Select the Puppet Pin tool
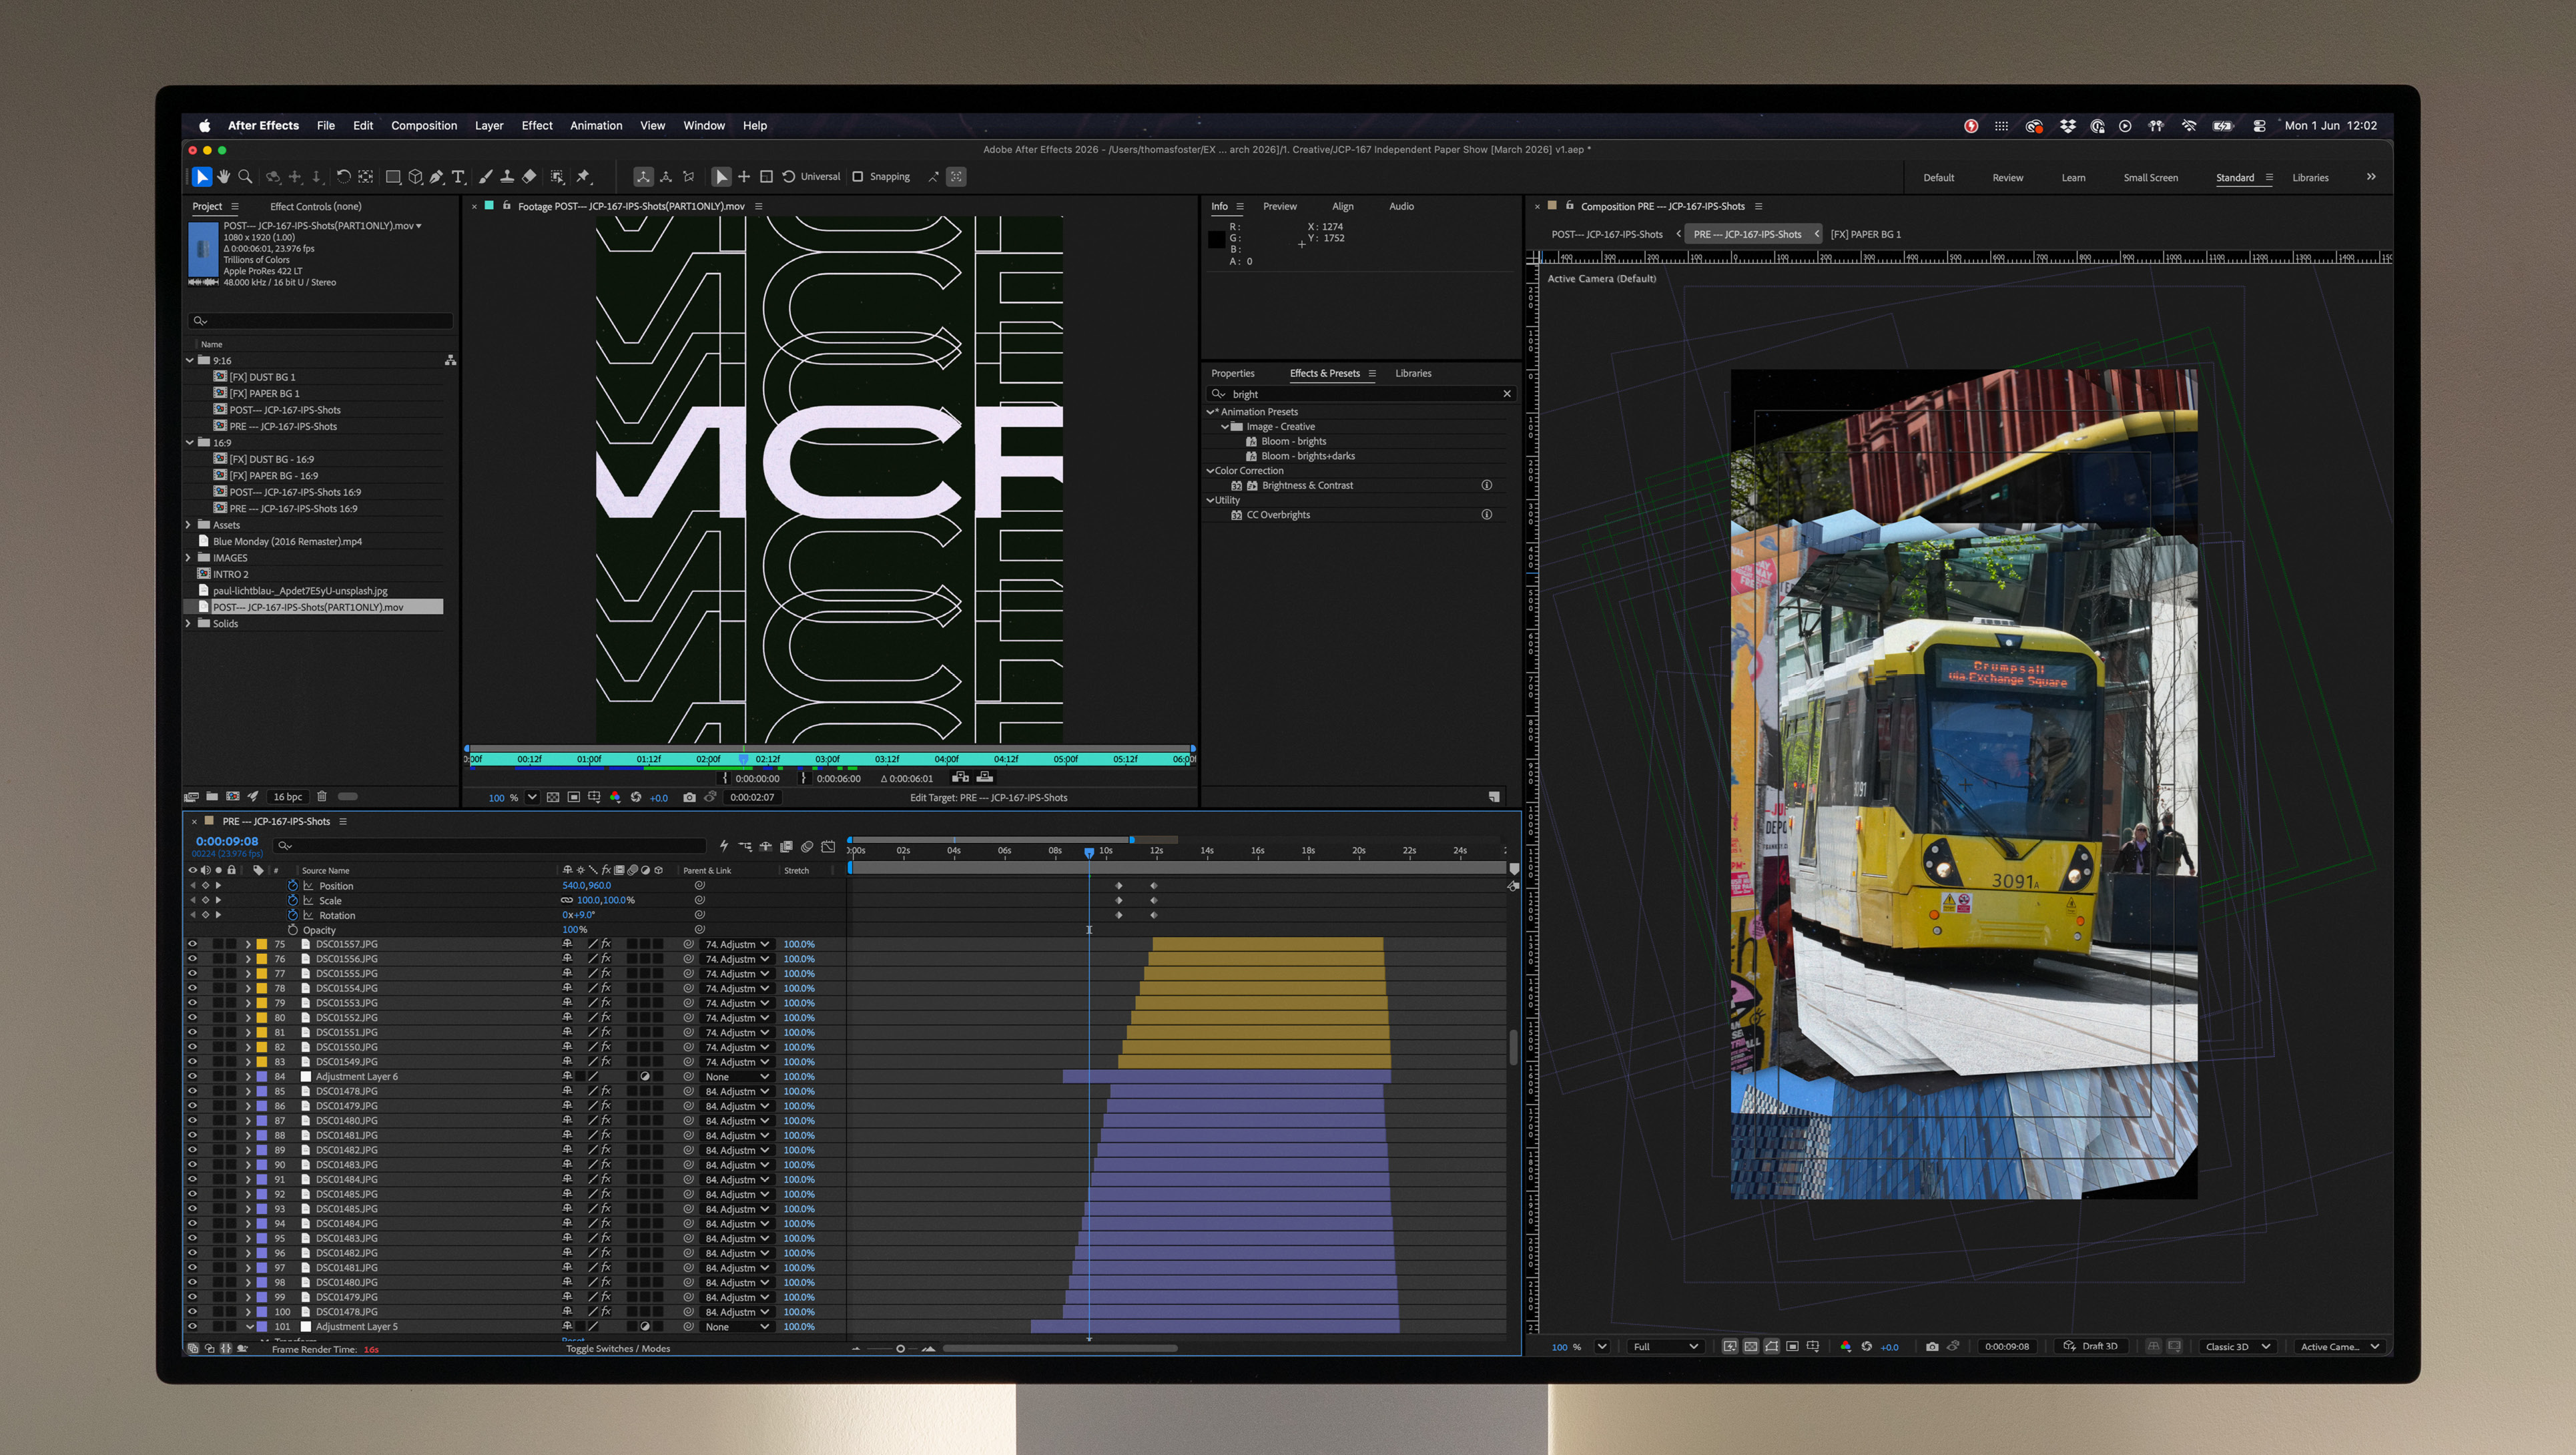The image size is (2576, 1455). [x=583, y=177]
